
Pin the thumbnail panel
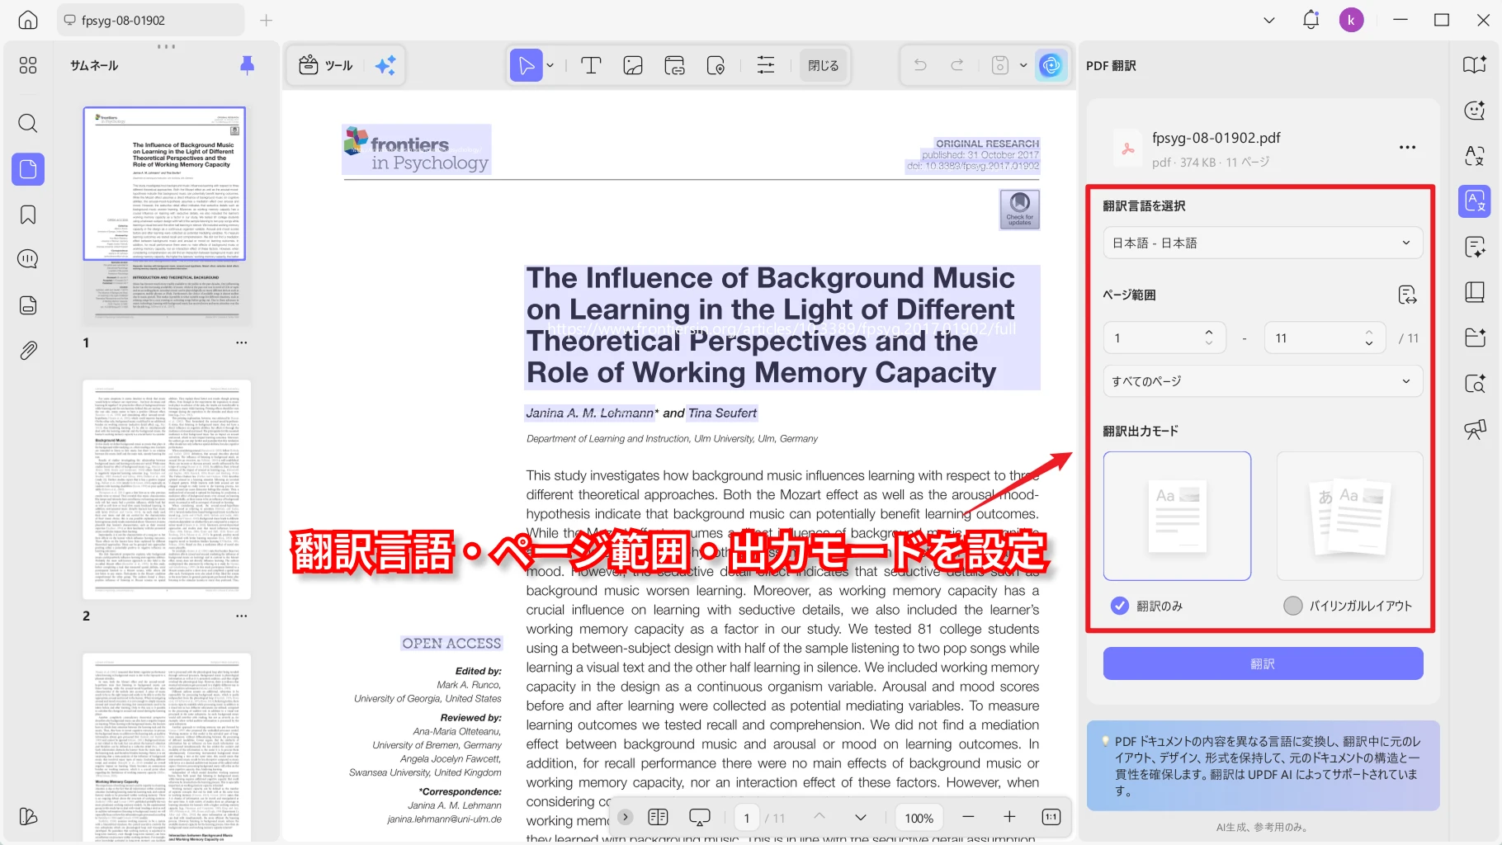point(247,65)
